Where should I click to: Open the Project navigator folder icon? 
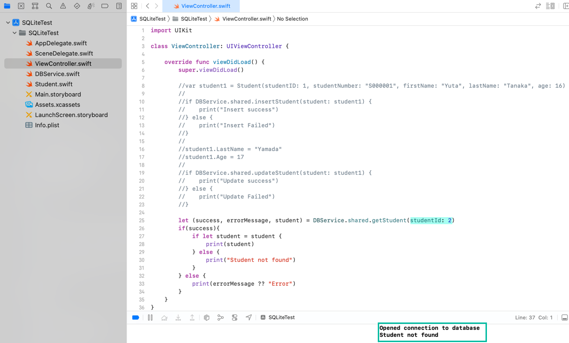tap(7, 6)
